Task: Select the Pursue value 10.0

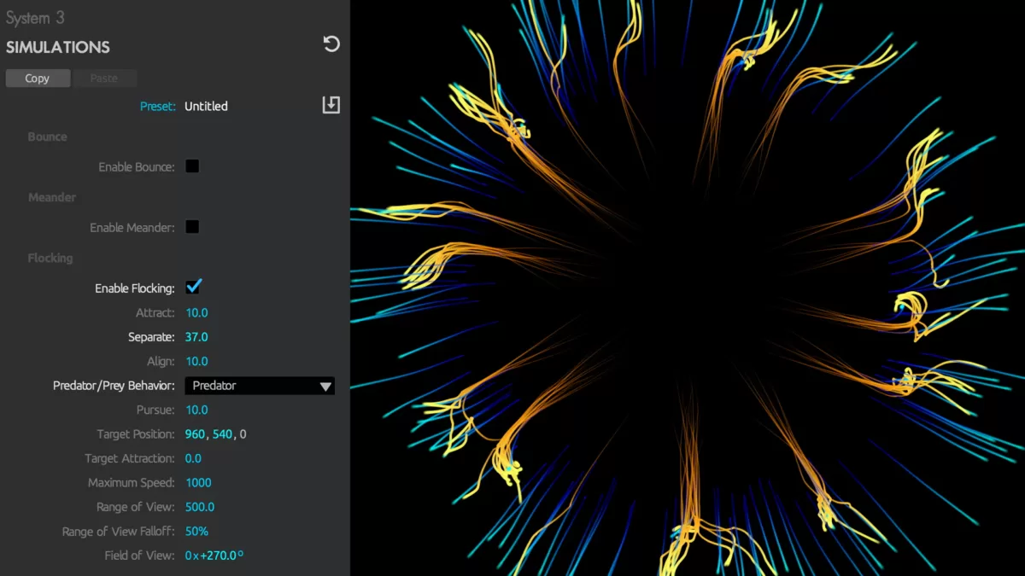Action: pos(196,410)
